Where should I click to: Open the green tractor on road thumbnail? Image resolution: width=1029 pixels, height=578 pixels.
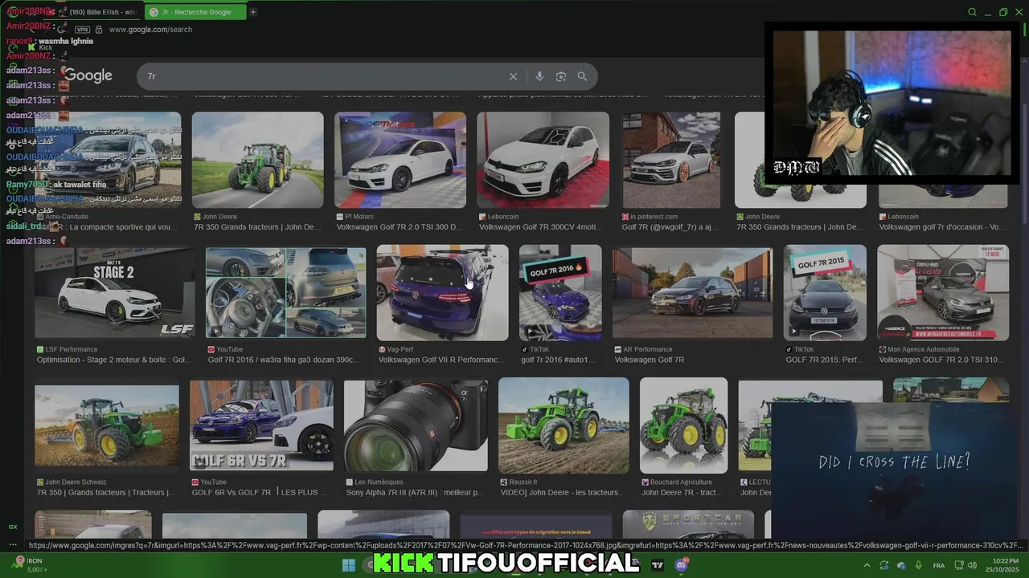click(x=257, y=160)
